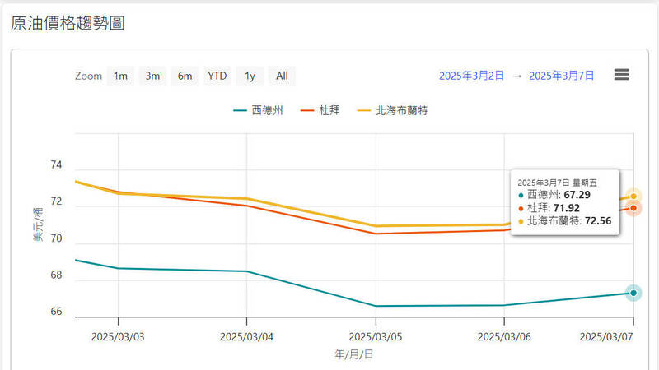The width and height of the screenshot is (659, 370).
Task: Click the teal 西德州 marker on 2025/03/07
Action: tap(633, 293)
